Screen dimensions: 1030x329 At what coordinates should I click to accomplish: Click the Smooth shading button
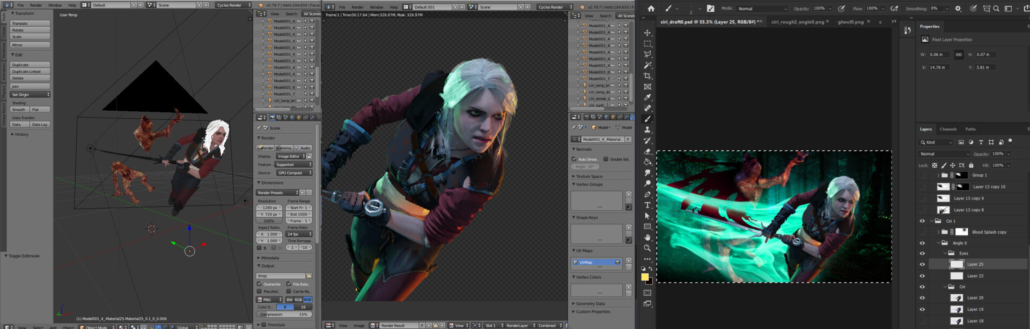click(19, 110)
